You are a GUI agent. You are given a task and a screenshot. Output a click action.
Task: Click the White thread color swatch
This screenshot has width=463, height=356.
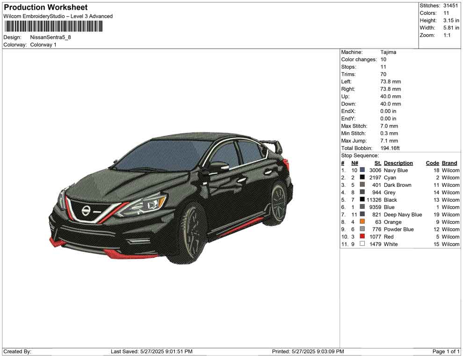[x=362, y=243]
